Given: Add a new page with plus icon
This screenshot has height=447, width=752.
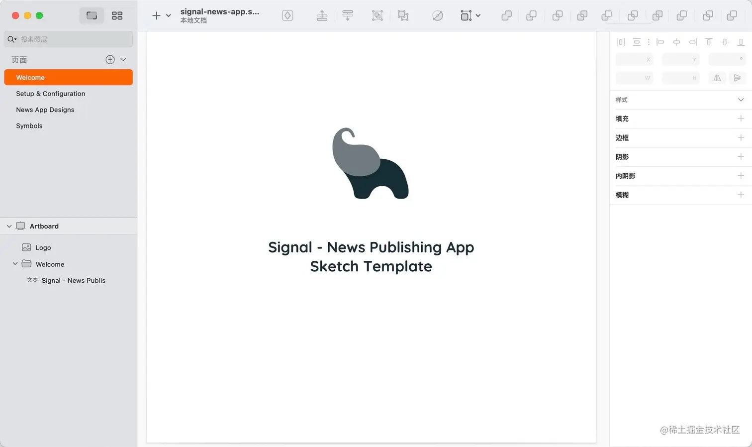Looking at the screenshot, I should [110, 60].
